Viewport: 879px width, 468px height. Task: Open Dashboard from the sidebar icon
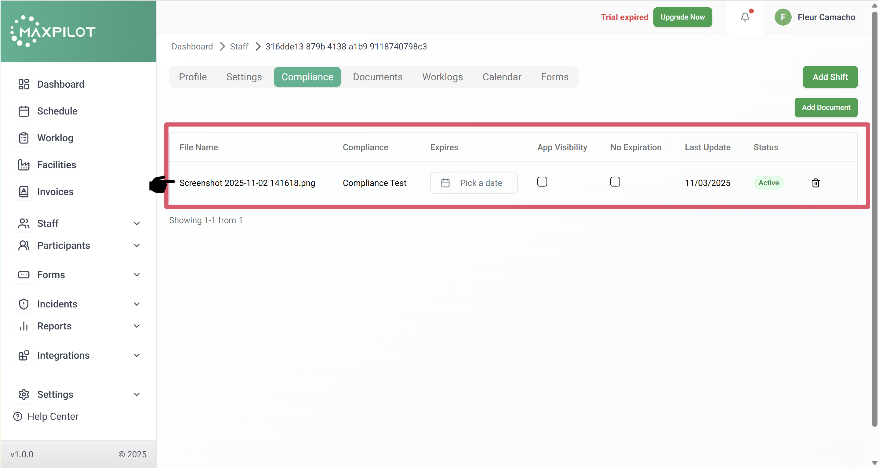coord(24,84)
